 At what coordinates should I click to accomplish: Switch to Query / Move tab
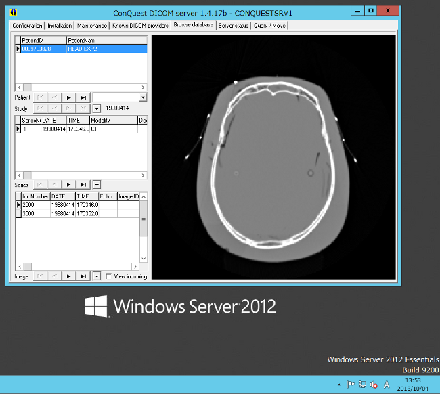point(269,26)
